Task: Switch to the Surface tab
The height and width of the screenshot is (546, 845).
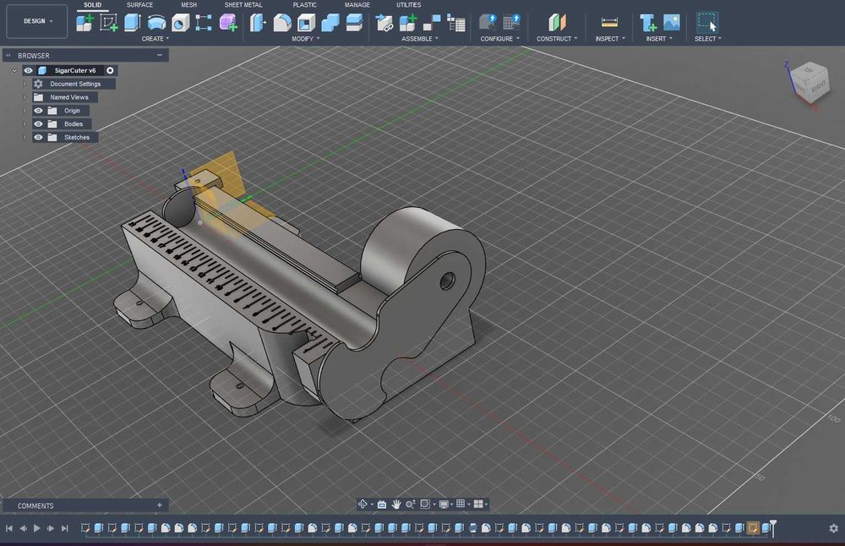Action: tap(139, 5)
